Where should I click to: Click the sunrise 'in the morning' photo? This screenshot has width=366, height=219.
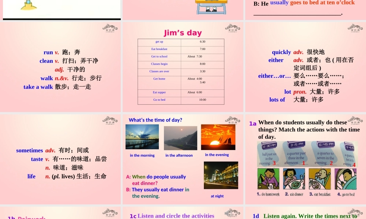142,137
